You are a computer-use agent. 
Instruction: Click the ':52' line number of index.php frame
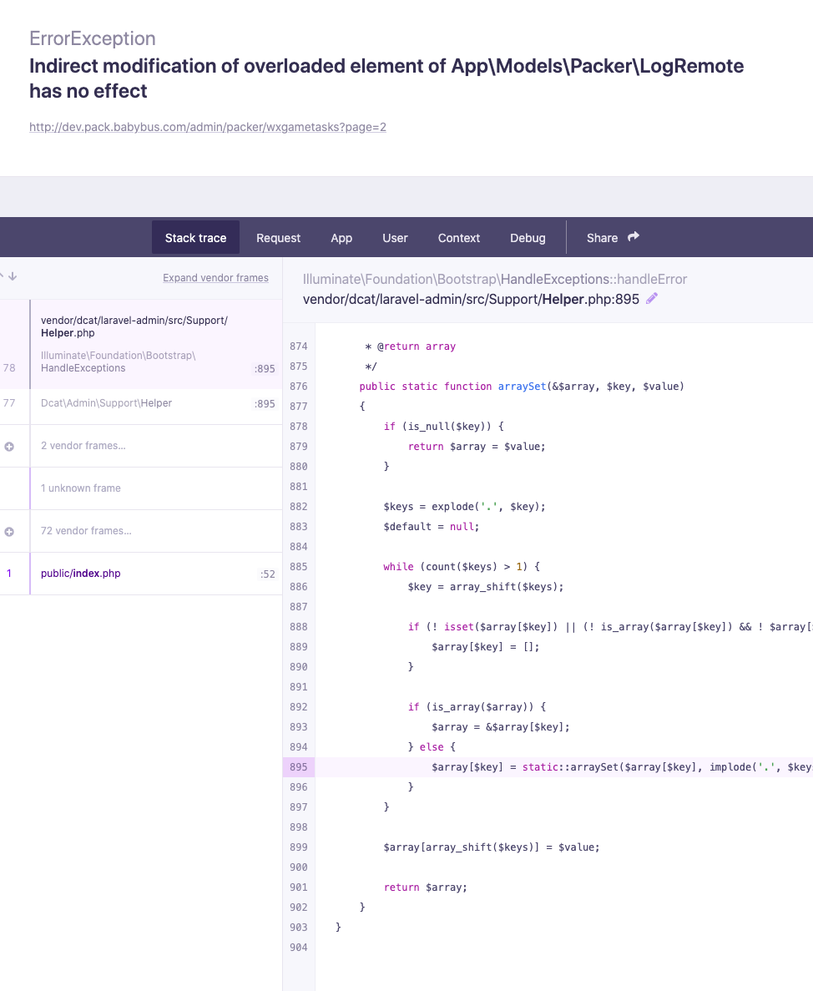pos(268,574)
